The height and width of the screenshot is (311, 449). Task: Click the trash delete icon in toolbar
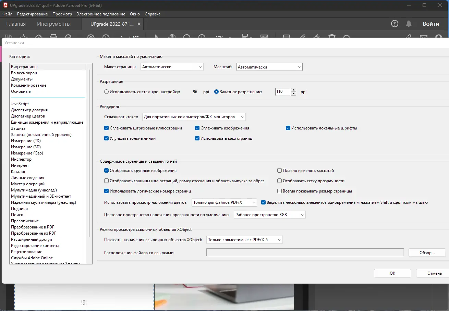click(x=332, y=37)
